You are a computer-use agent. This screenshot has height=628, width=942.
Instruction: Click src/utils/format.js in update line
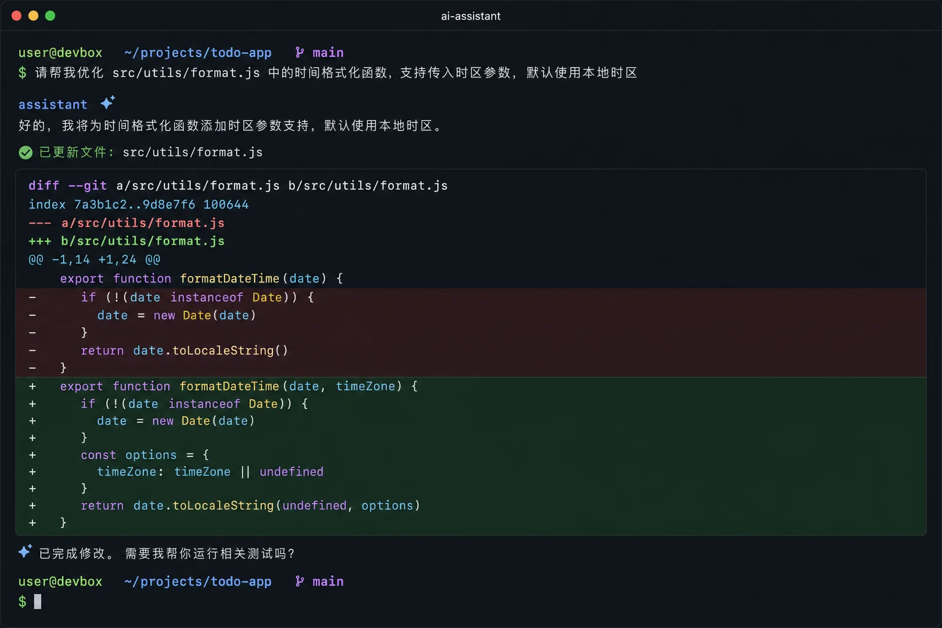193,152
